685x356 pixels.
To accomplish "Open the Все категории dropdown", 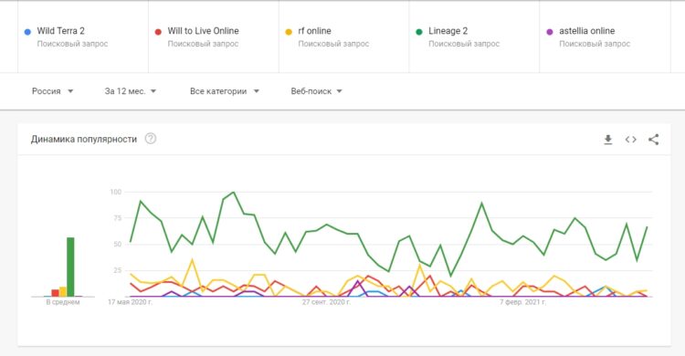I will [x=225, y=91].
